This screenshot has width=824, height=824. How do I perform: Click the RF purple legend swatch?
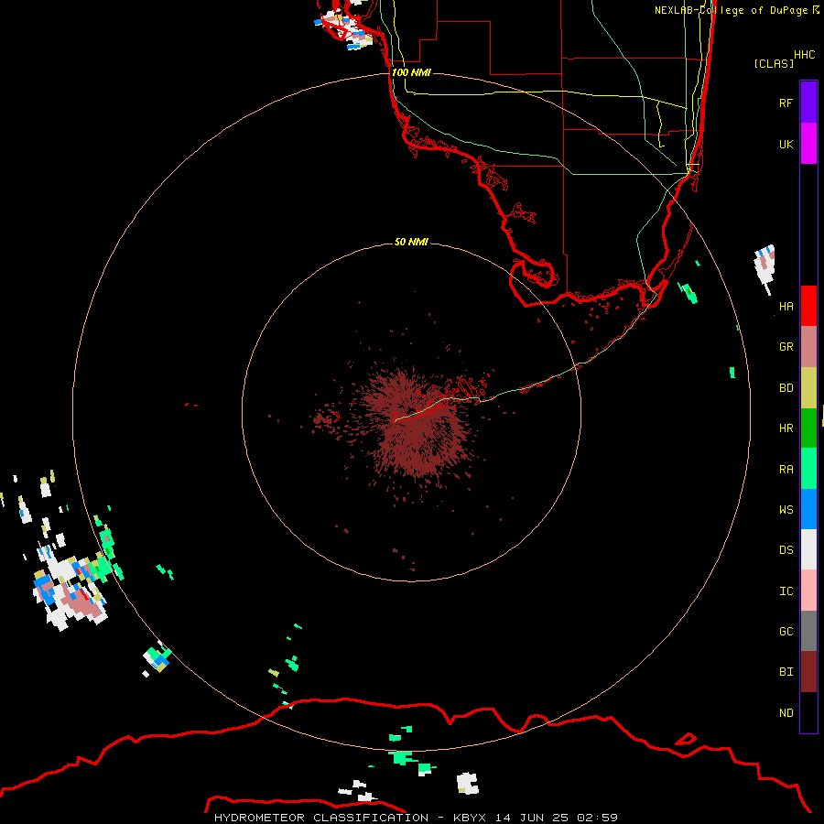click(808, 103)
